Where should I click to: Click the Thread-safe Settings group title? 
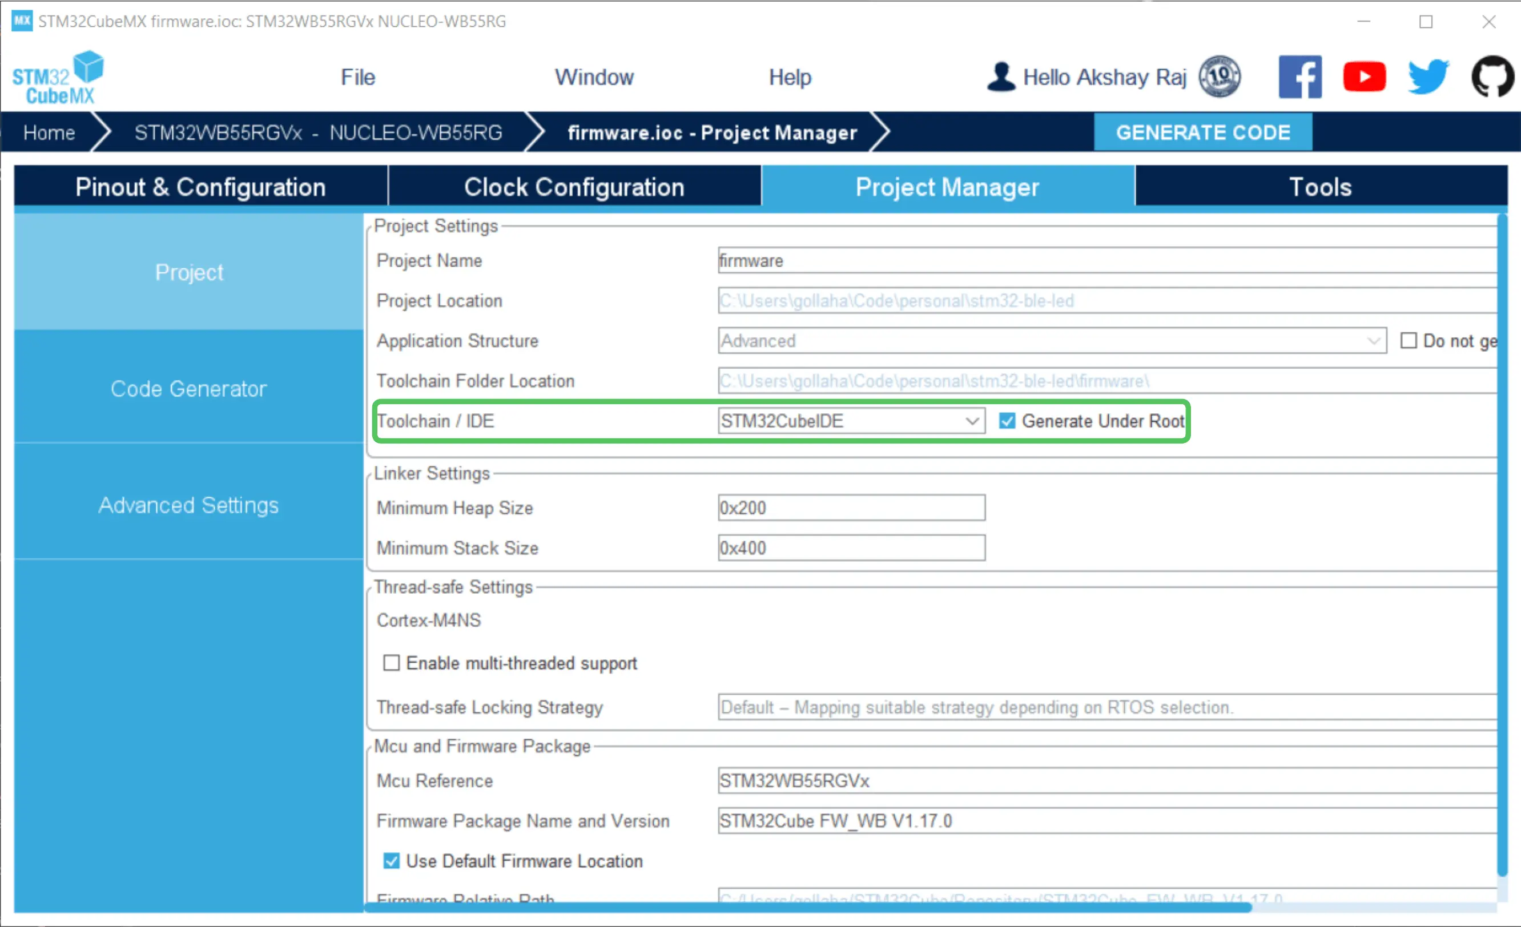pyautogui.click(x=453, y=586)
